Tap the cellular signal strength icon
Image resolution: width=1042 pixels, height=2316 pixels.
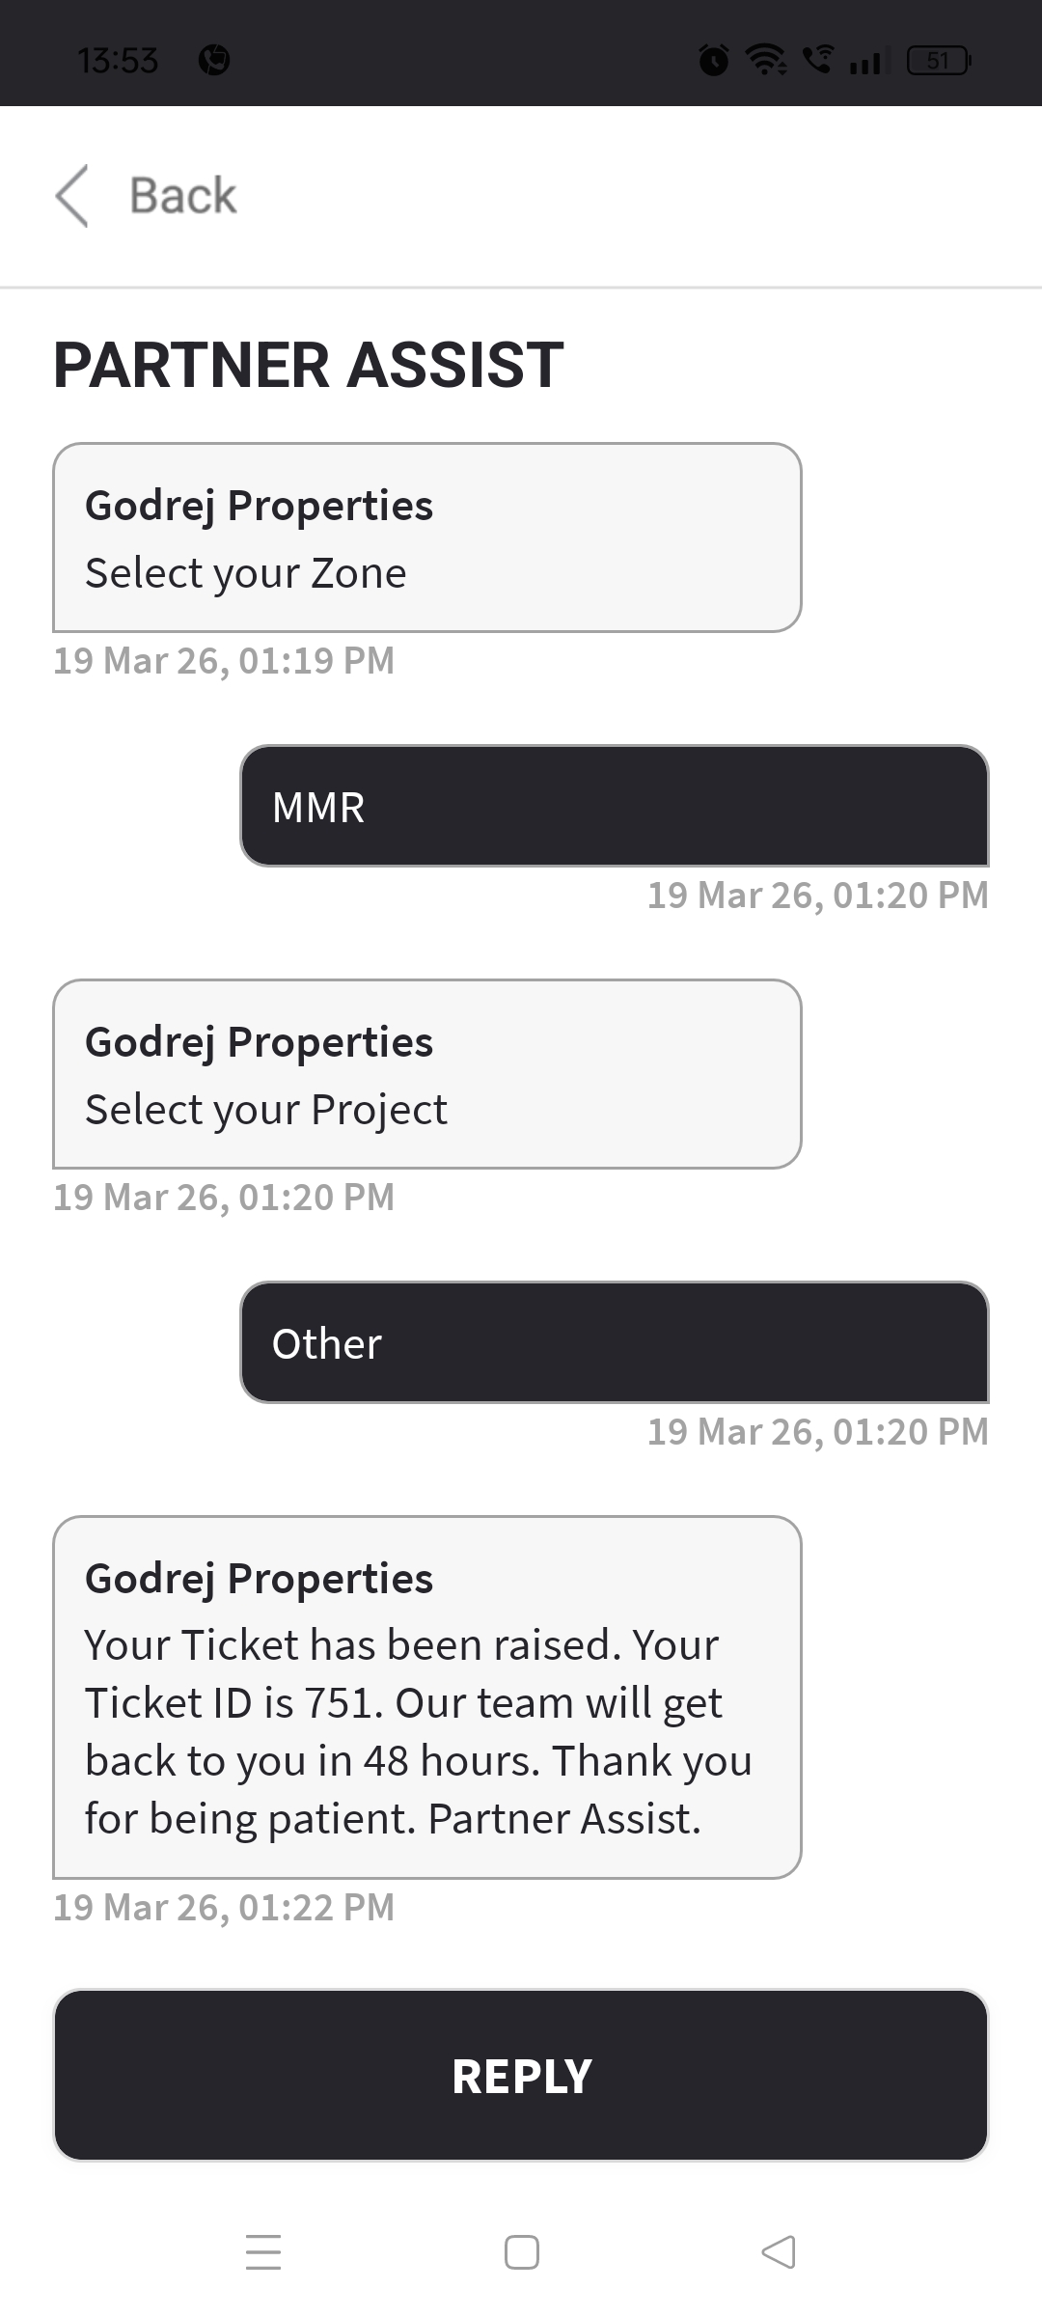865,63
